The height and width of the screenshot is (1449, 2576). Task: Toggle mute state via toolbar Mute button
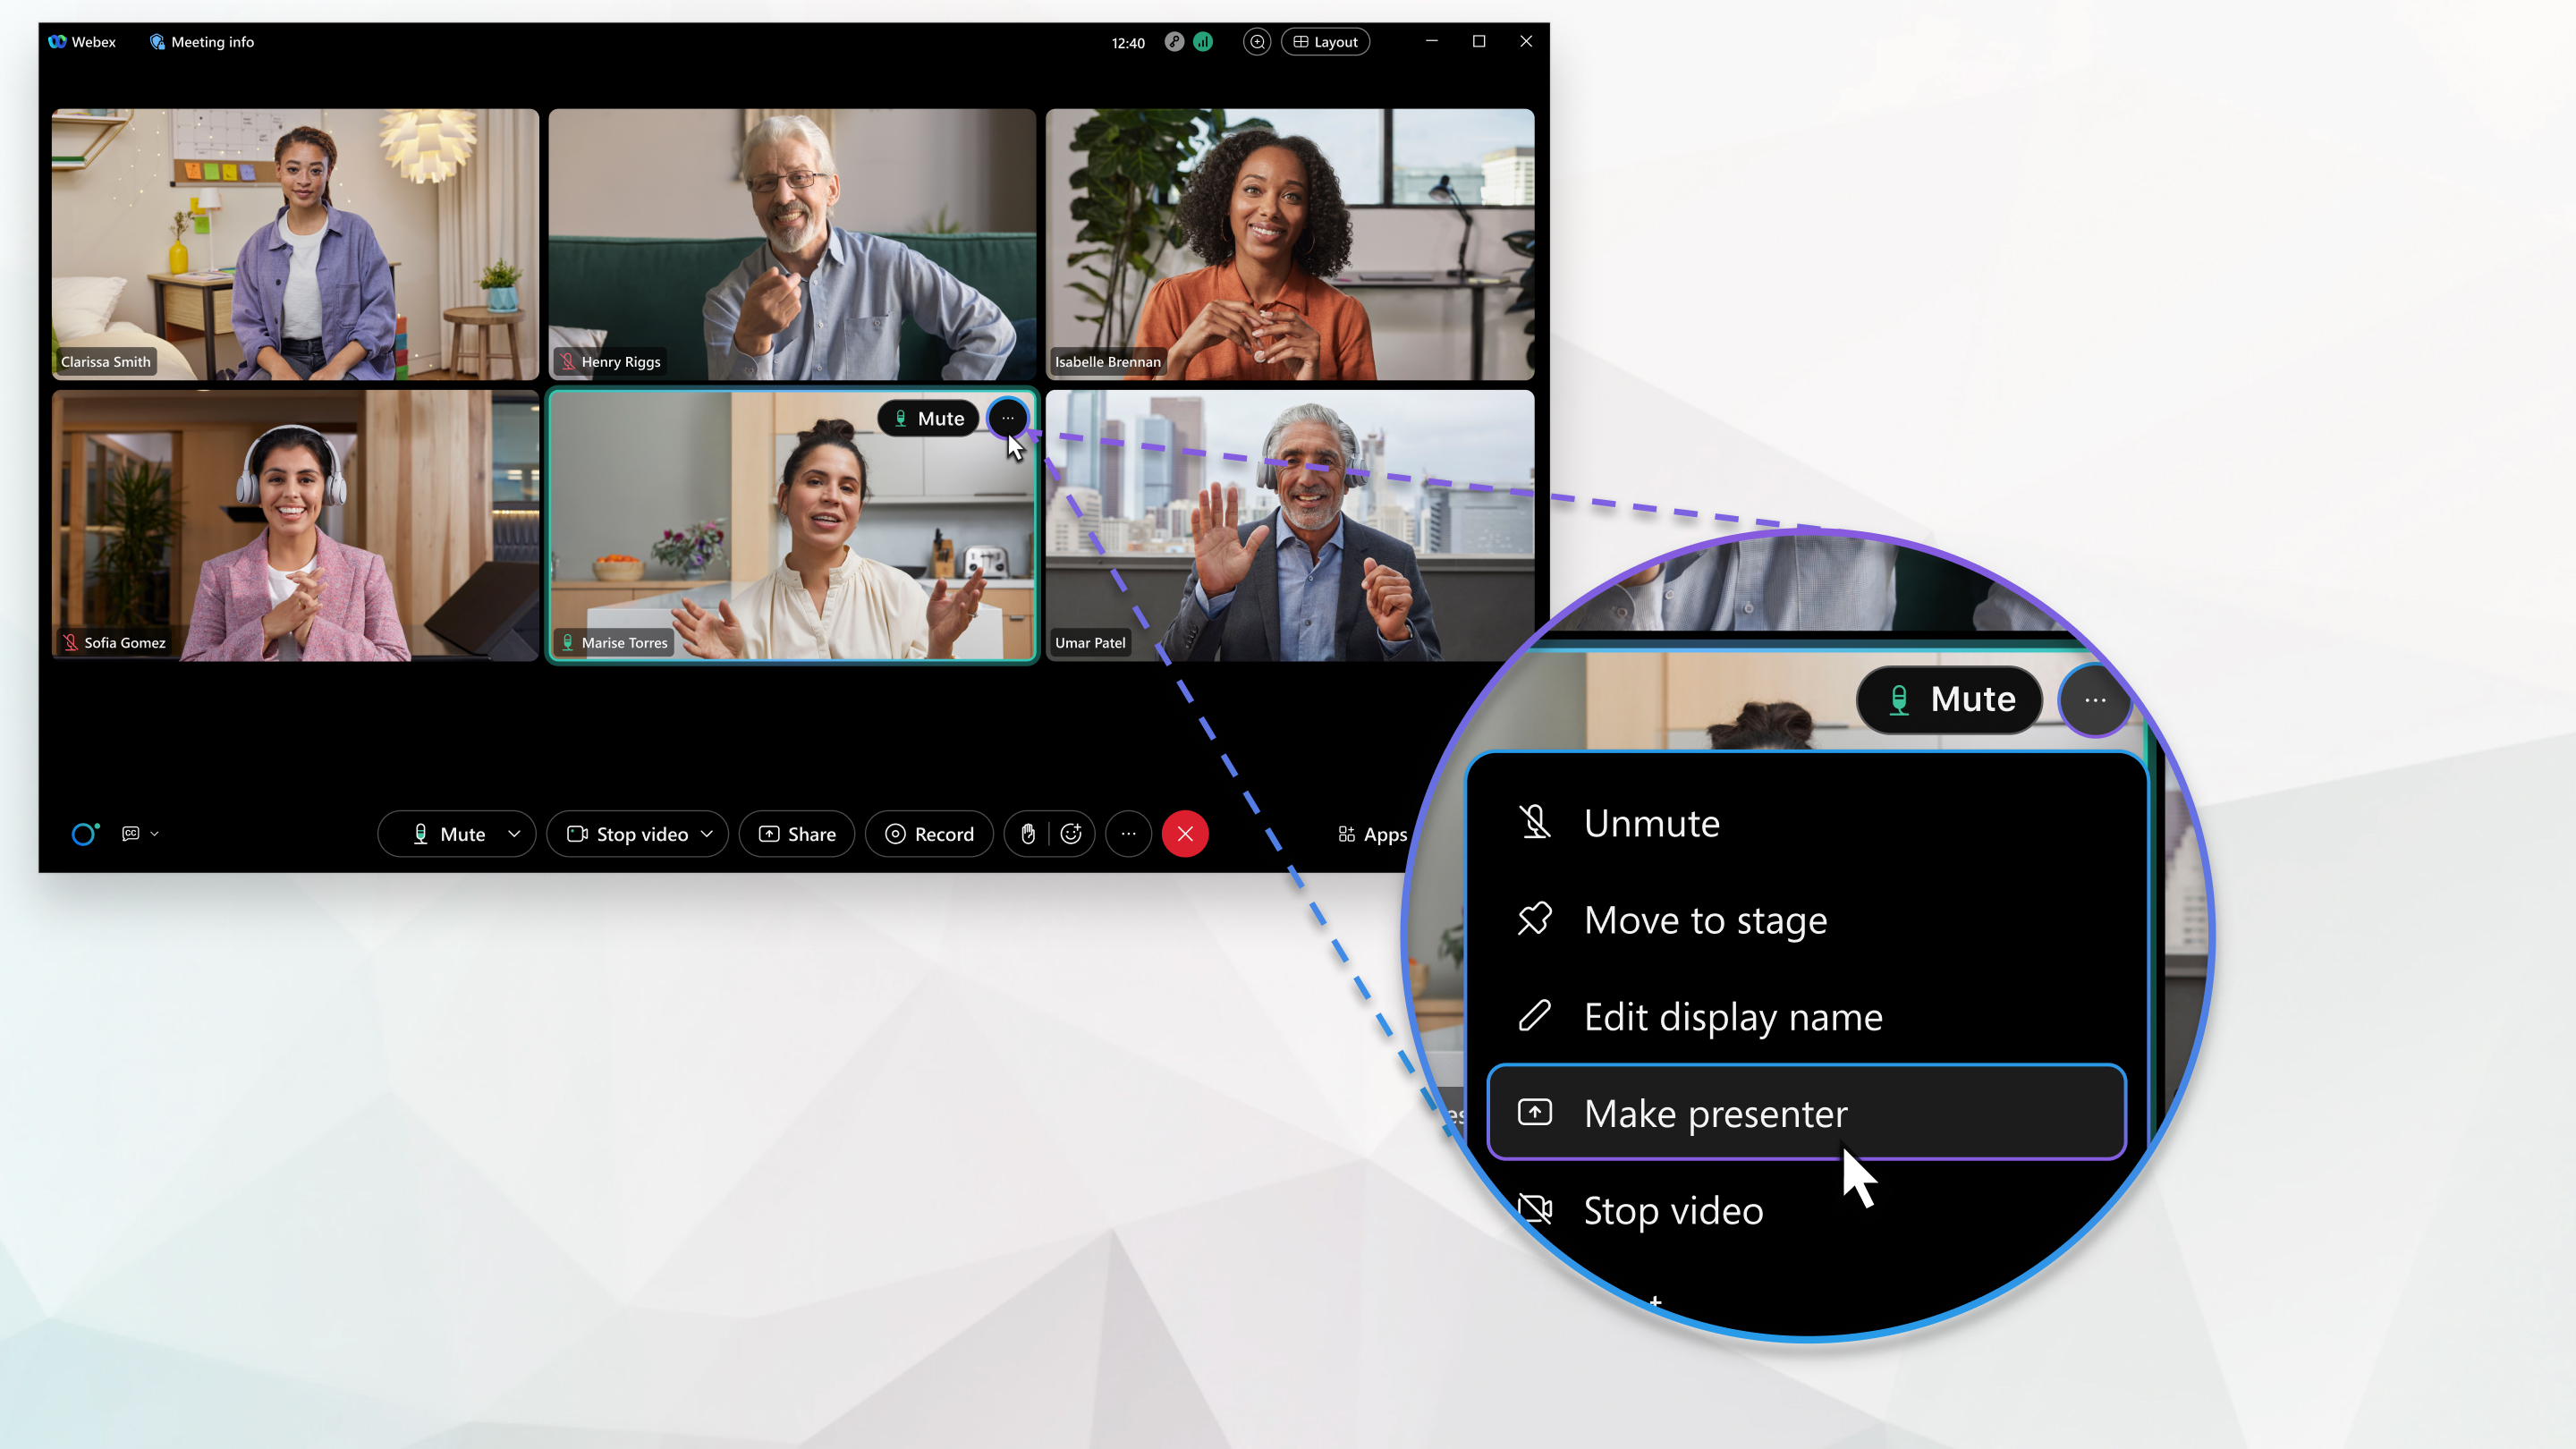click(447, 834)
